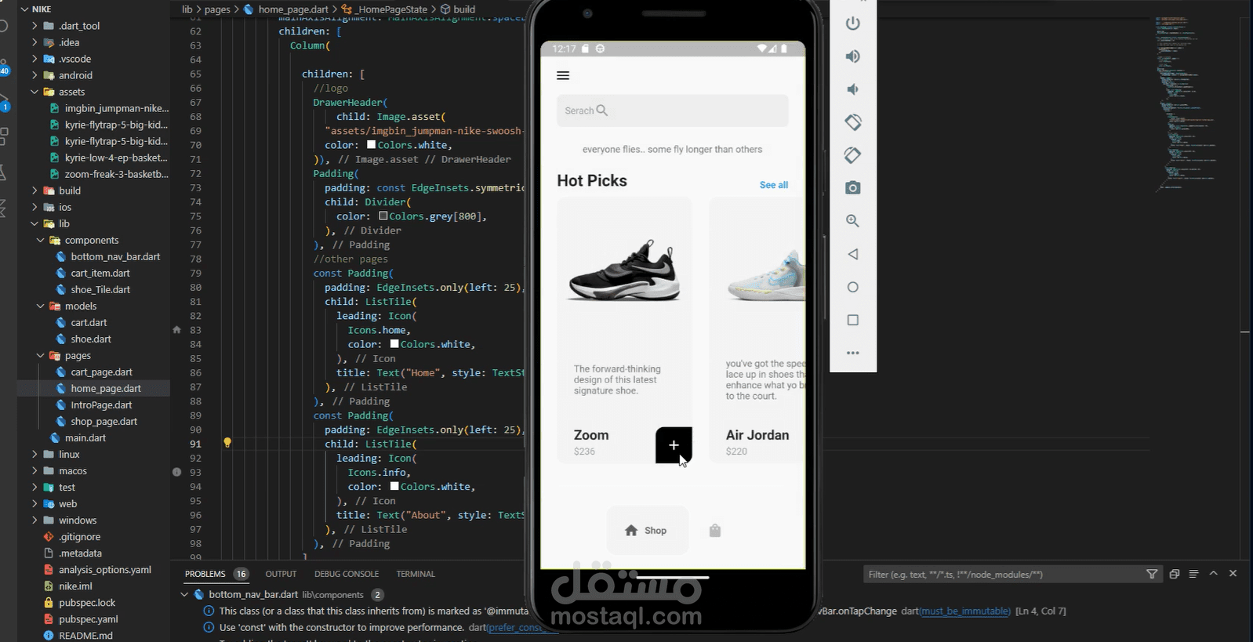Take emulator screenshot with camera icon
The height and width of the screenshot is (642, 1253).
tap(852, 188)
